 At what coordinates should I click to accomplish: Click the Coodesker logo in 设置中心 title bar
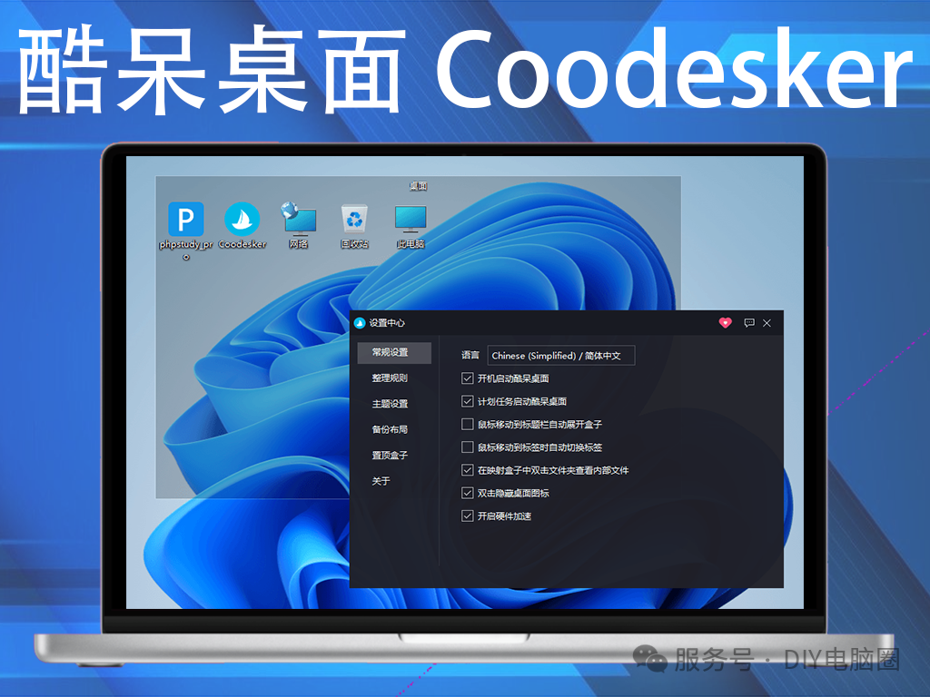360,323
